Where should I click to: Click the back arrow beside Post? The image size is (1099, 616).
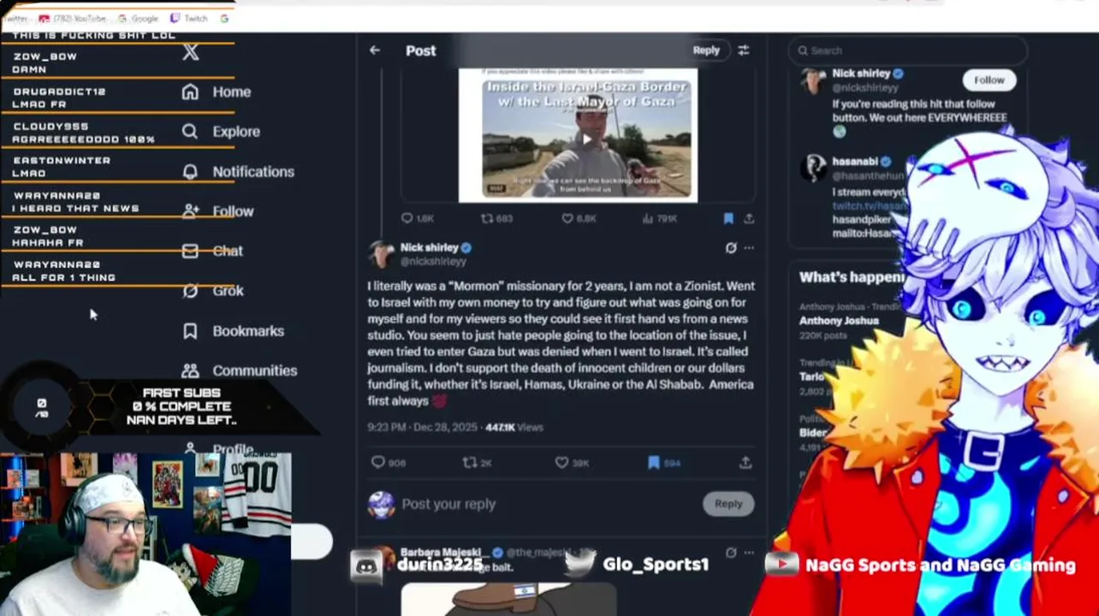click(374, 50)
